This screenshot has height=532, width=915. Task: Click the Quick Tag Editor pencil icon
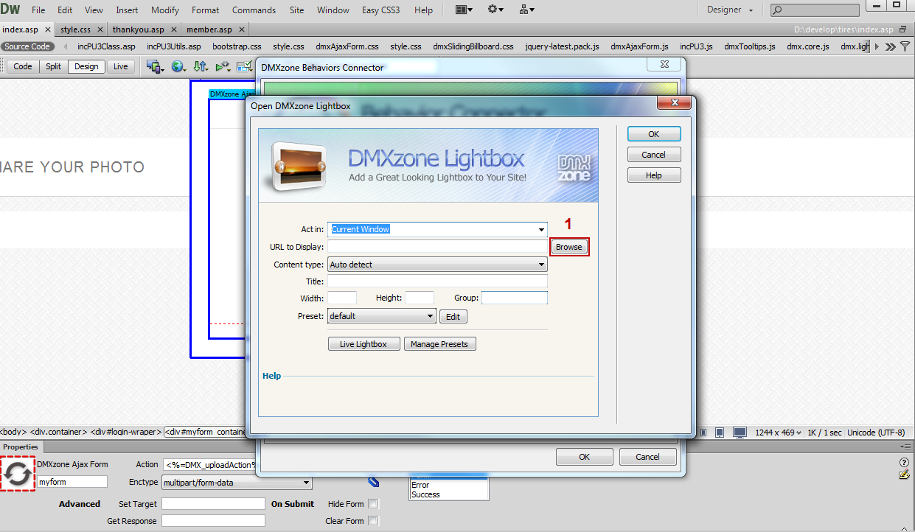pyautogui.click(x=904, y=475)
